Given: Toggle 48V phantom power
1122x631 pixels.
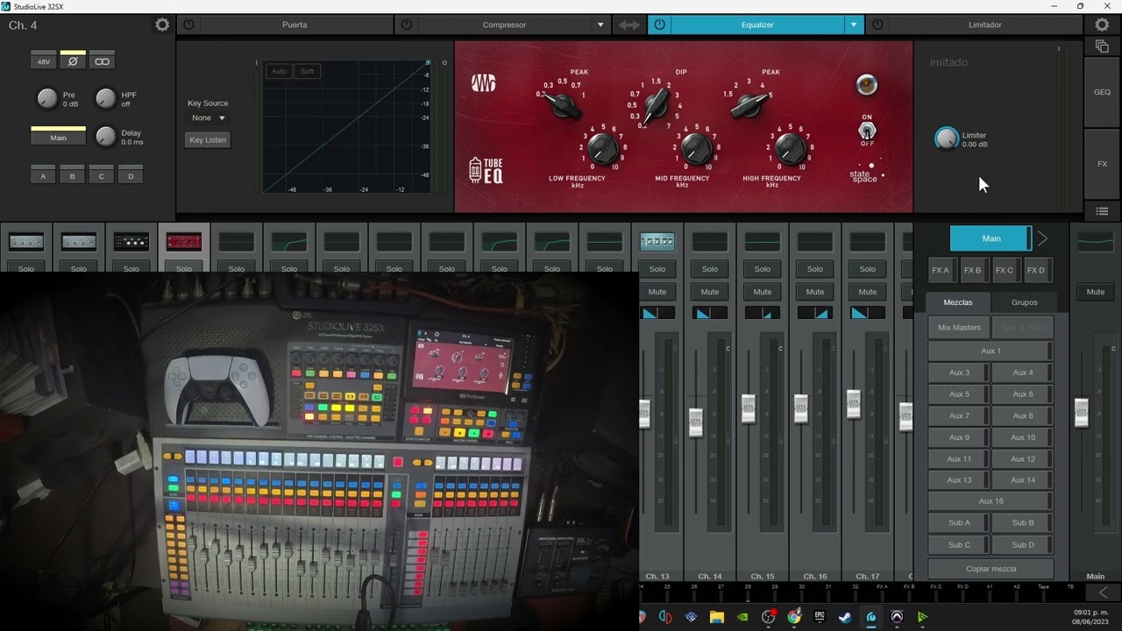Looking at the screenshot, I should point(44,61).
